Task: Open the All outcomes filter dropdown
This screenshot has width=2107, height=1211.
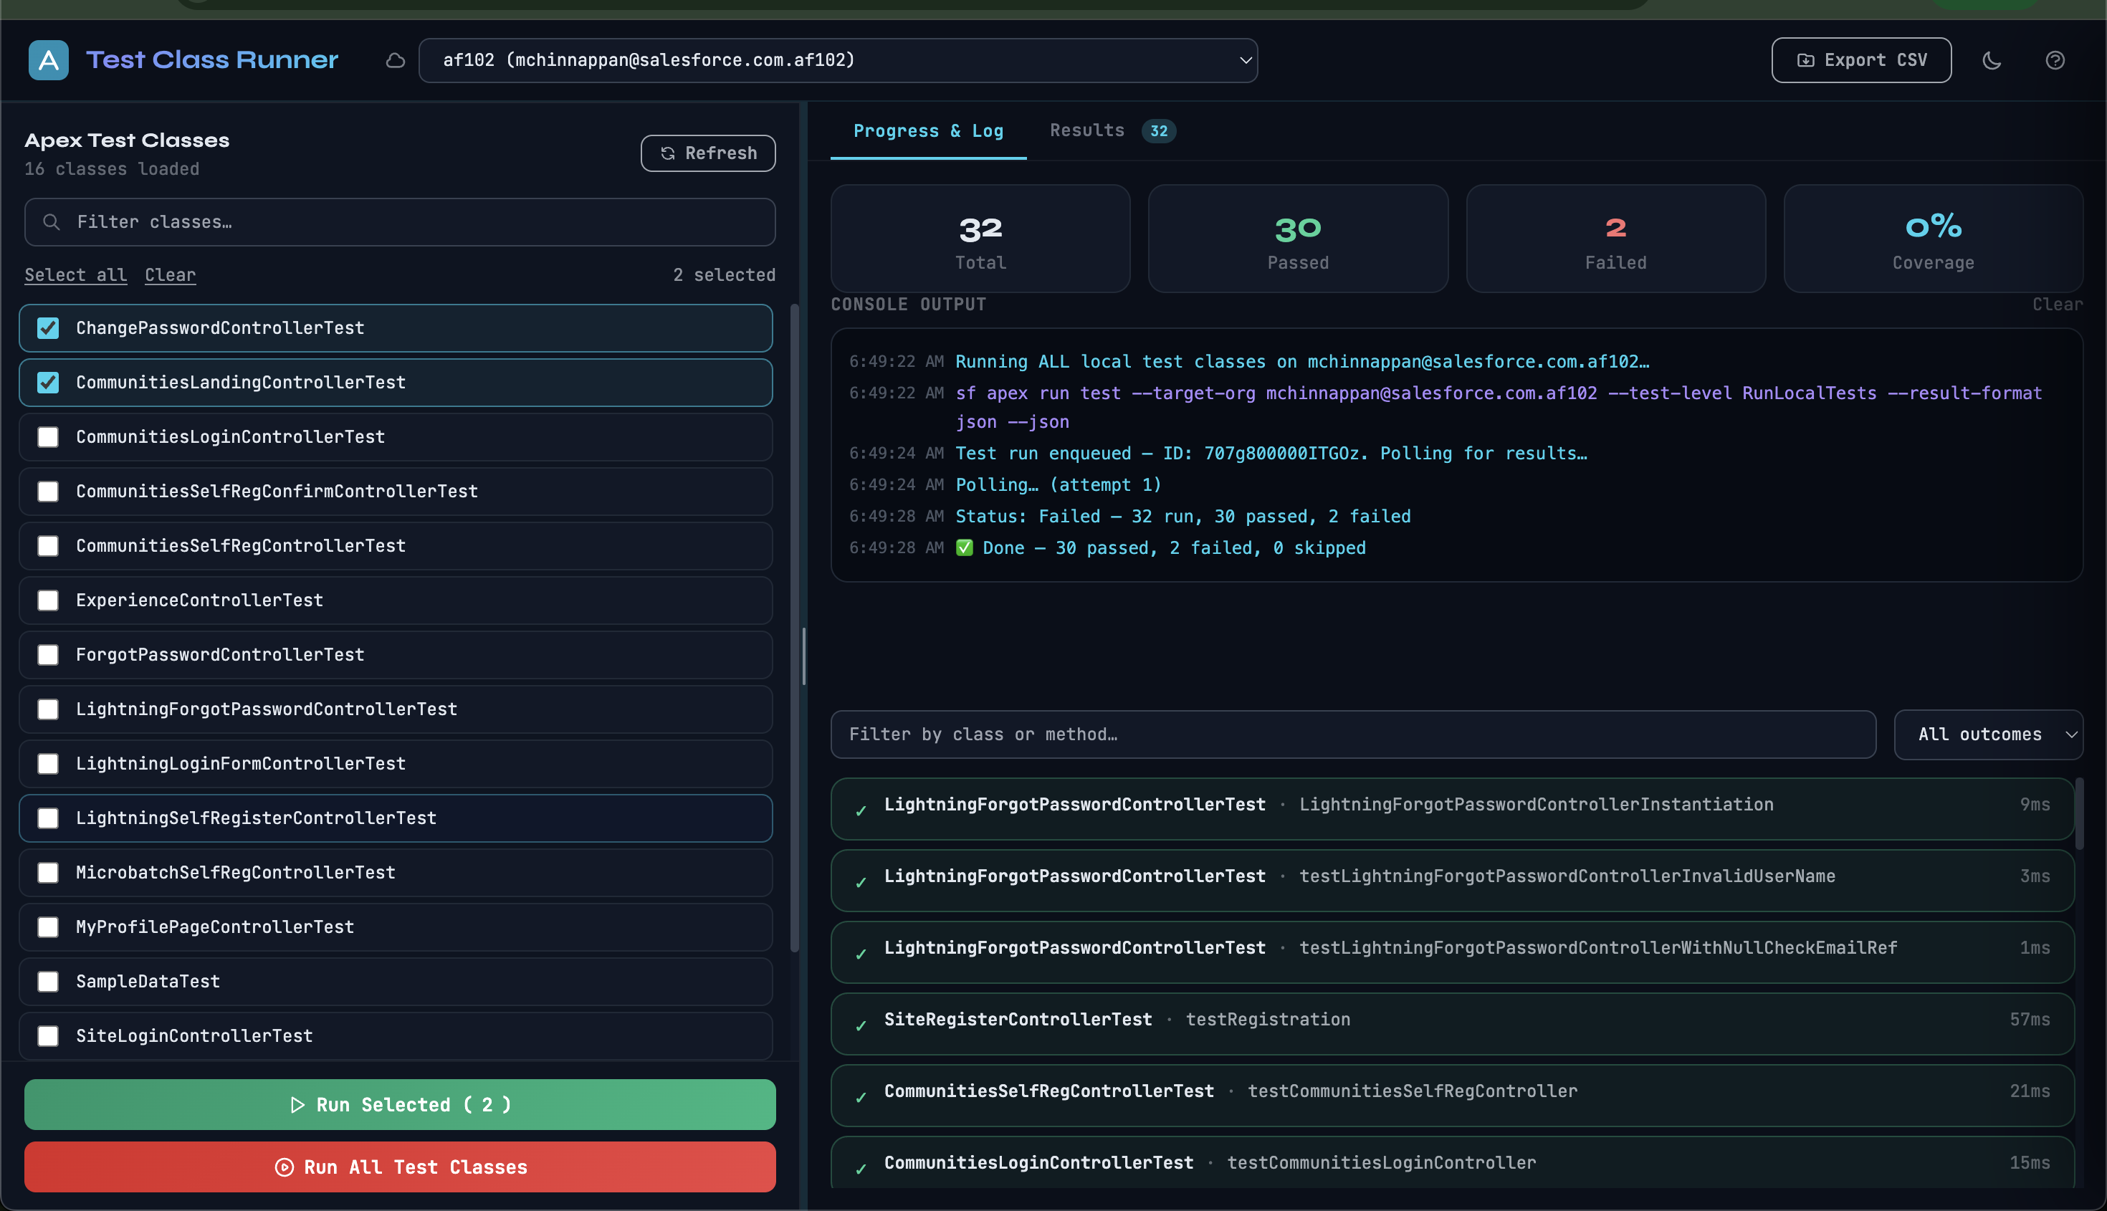Action: pyautogui.click(x=1988, y=734)
